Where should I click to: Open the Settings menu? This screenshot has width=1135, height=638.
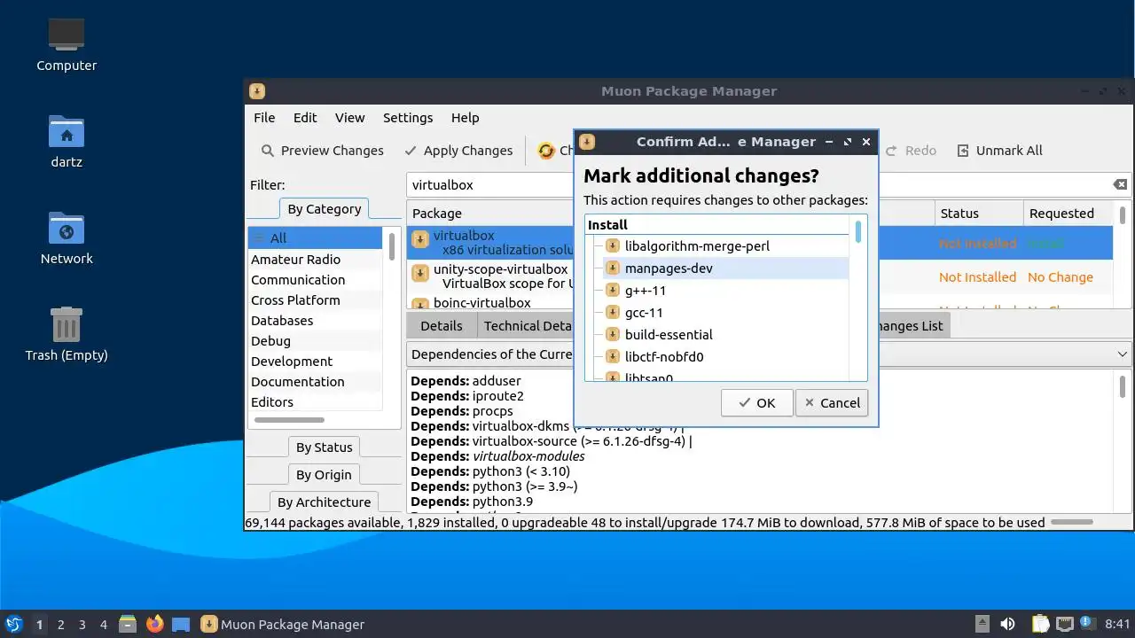point(408,117)
